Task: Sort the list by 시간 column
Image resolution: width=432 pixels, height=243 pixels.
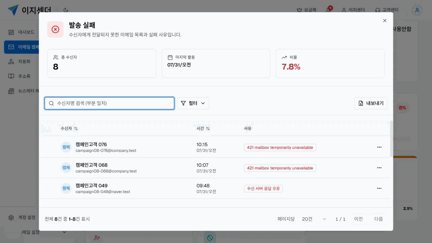Action: tap(203, 129)
